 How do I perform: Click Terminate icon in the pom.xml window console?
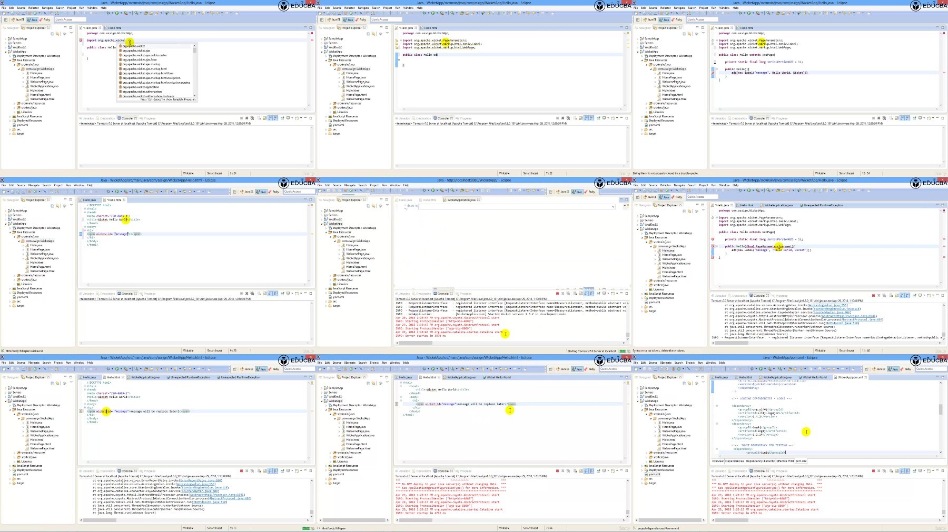873,471
